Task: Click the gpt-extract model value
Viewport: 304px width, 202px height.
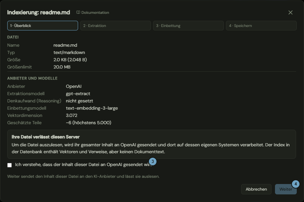Action: coord(78,94)
